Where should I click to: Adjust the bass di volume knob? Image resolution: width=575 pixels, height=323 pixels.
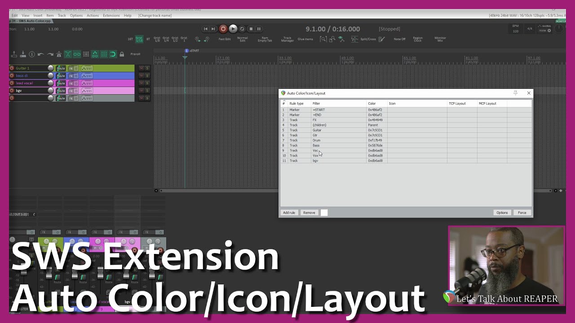point(51,76)
